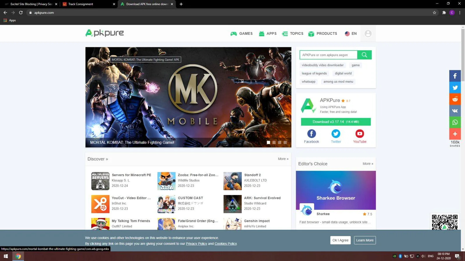Open the YouCut Video Editor icon
The height and width of the screenshot is (261, 465).
coord(100,204)
